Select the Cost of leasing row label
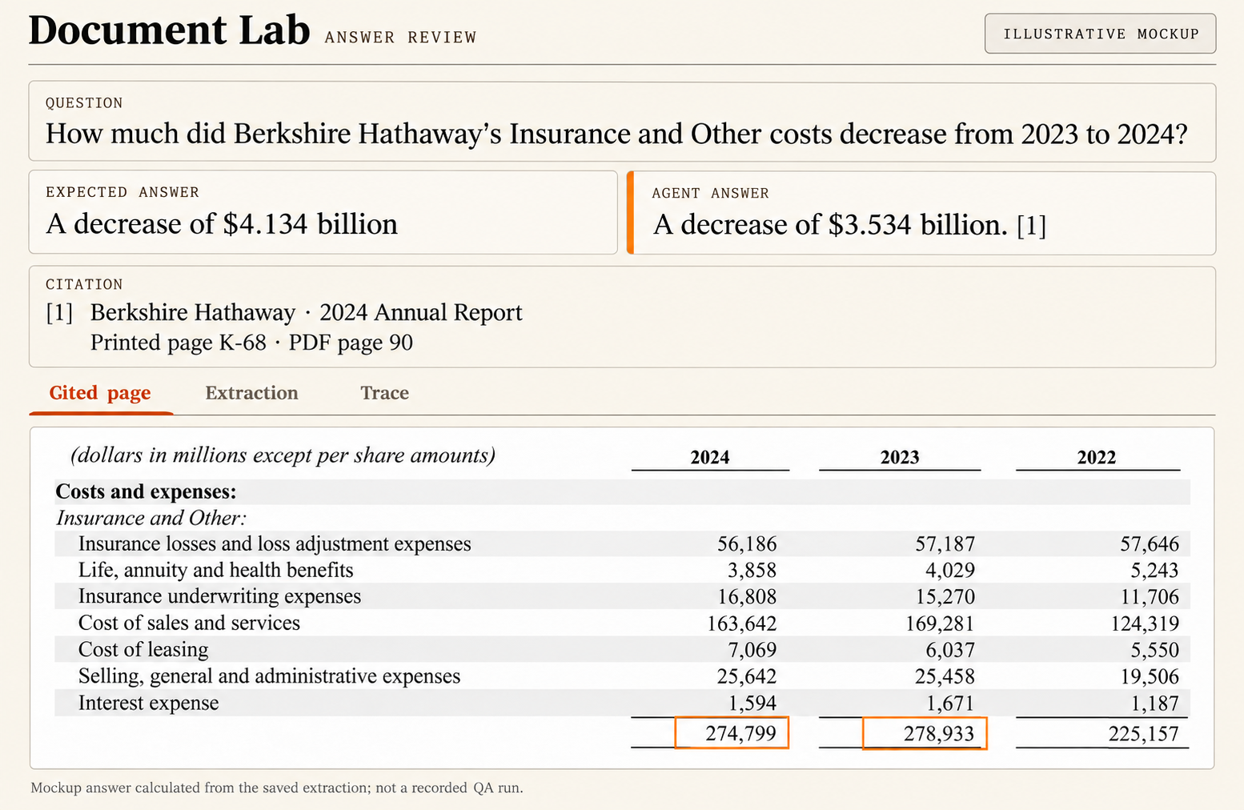Viewport: 1244px width, 810px height. point(143,649)
